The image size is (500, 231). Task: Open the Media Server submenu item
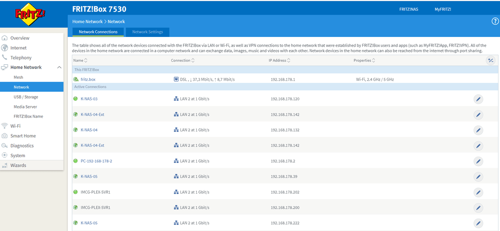coord(25,107)
